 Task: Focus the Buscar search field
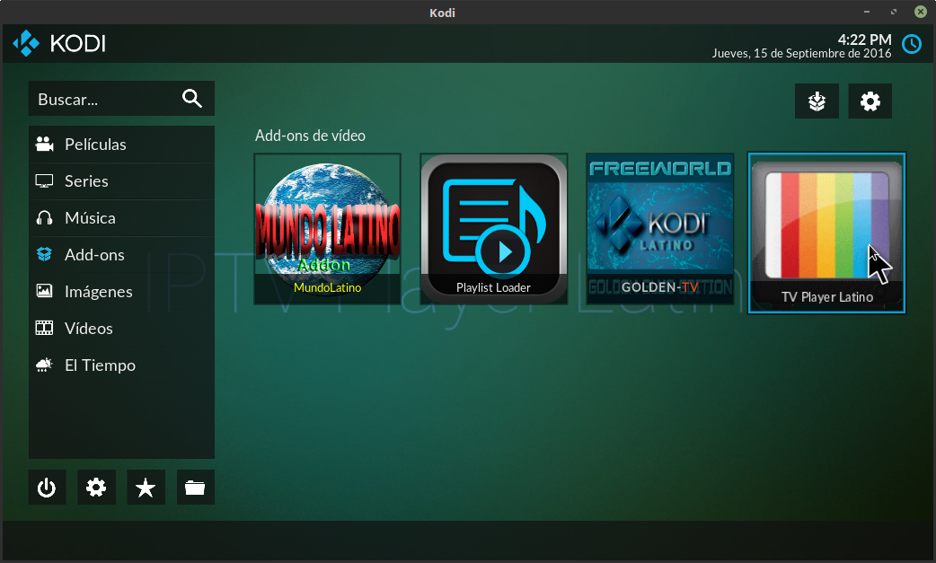121,99
